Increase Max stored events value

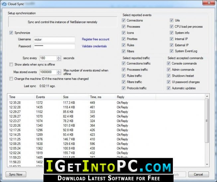coord(59,71)
